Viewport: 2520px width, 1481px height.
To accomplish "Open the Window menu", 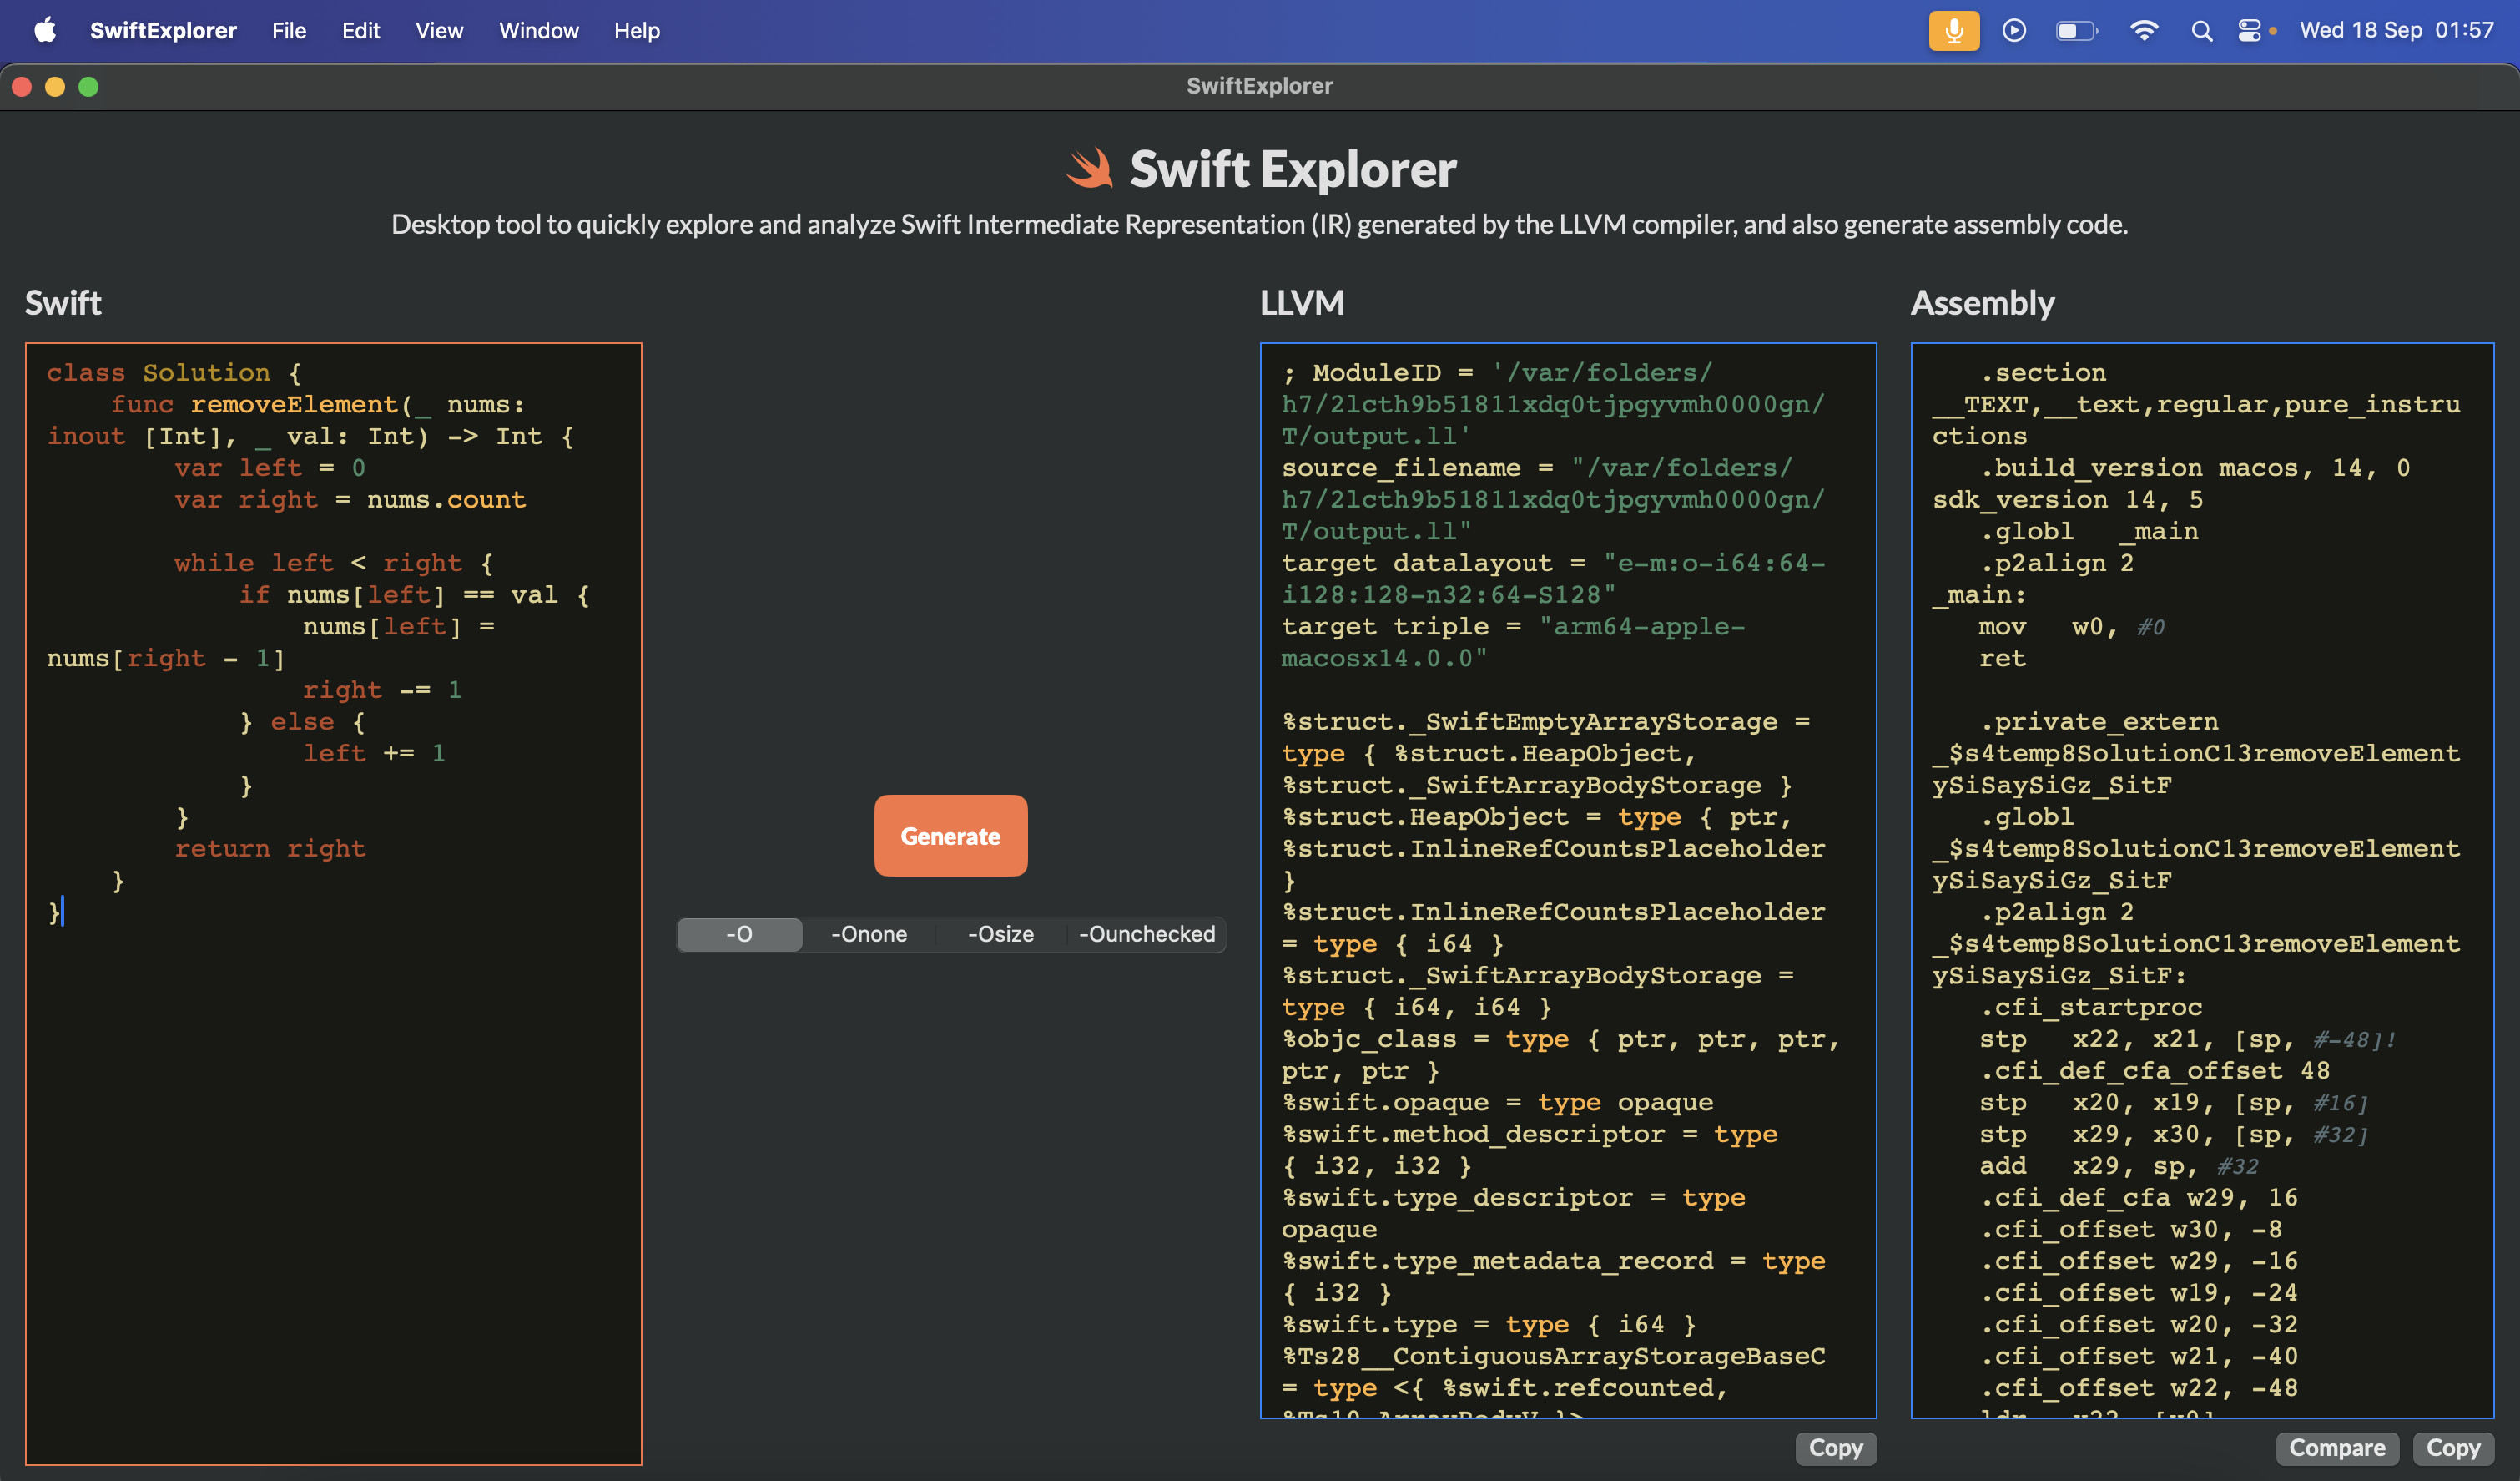I will coord(538,30).
